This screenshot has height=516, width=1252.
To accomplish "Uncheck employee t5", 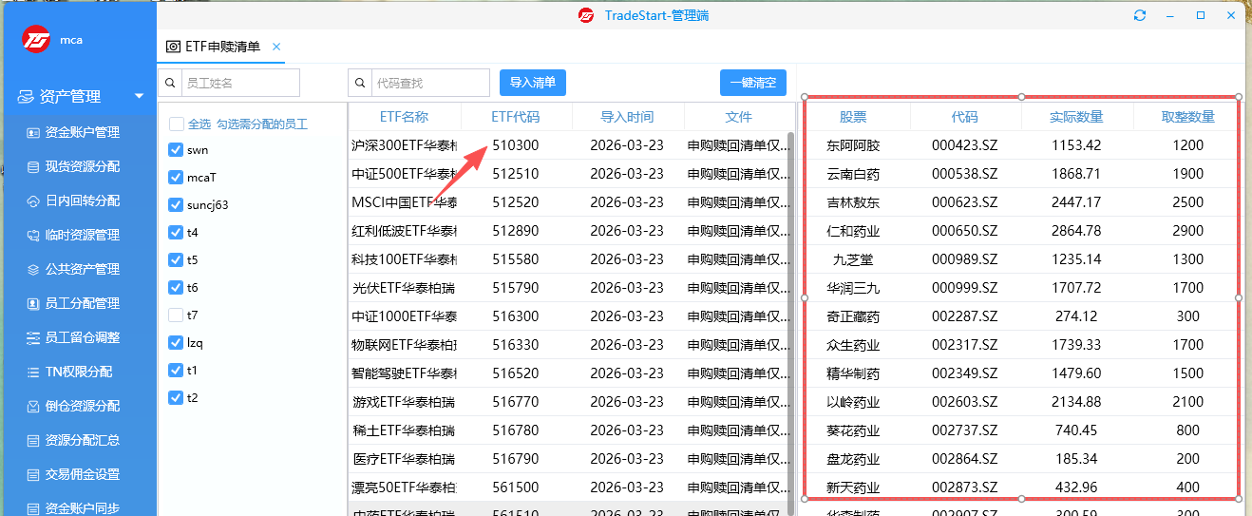I will [x=176, y=259].
